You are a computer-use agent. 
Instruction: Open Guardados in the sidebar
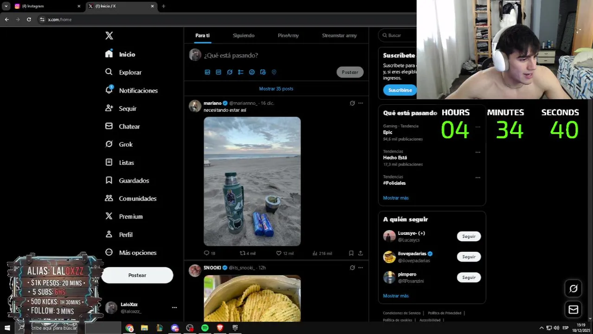pos(128,180)
